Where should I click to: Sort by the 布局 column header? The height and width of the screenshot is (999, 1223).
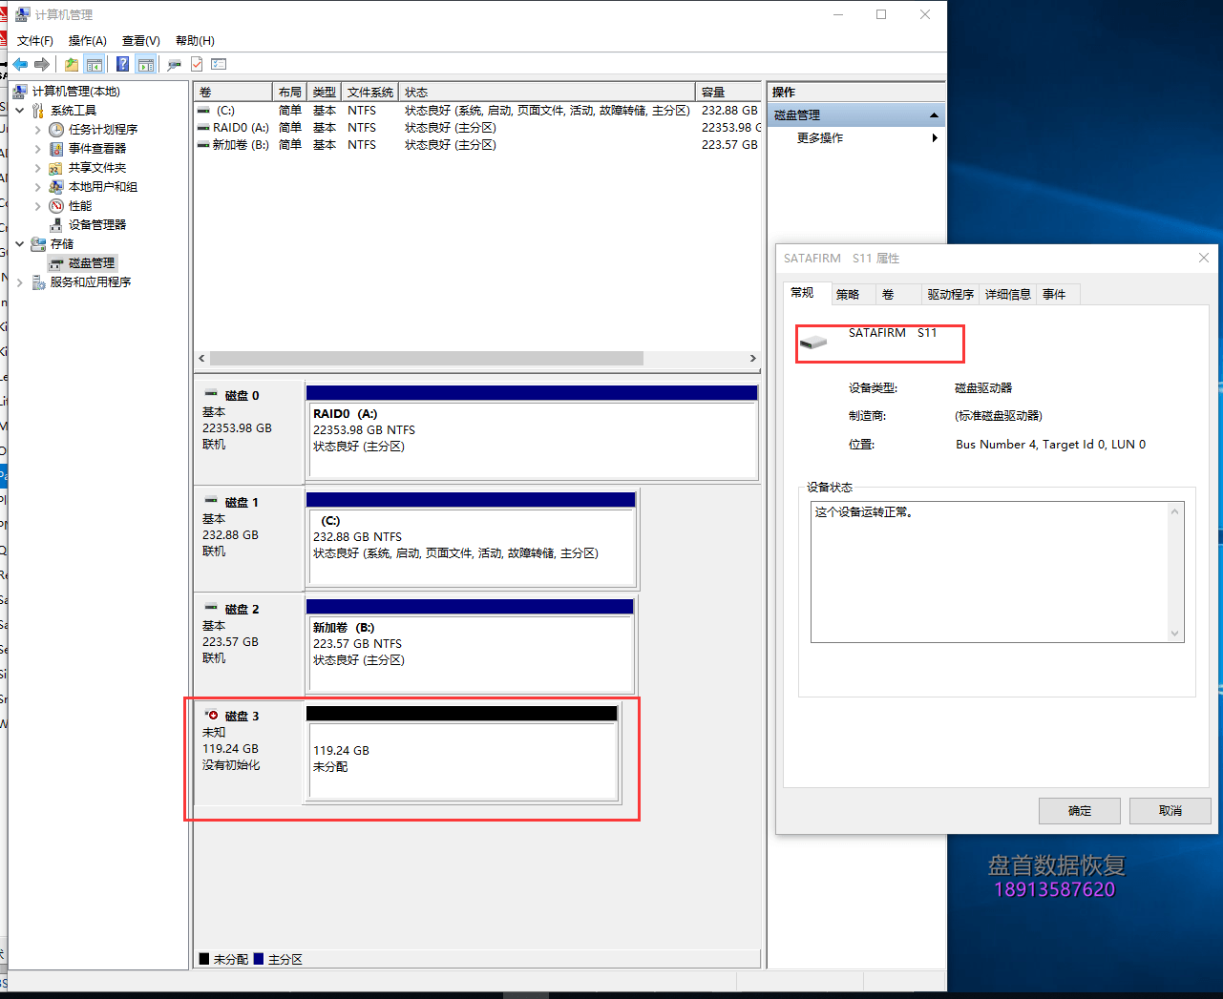click(x=290, y=92)
